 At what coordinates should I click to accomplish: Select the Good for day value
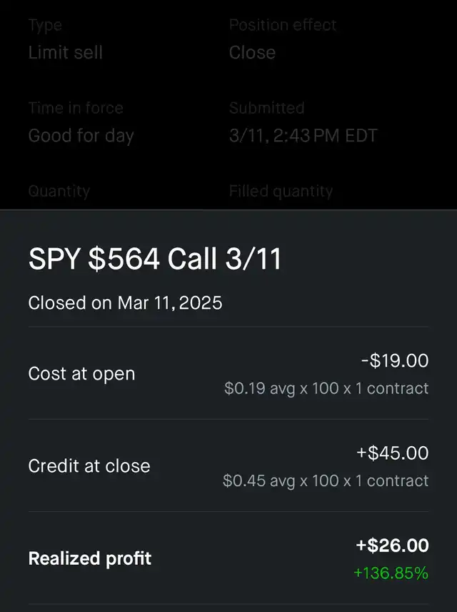(81, 136)
